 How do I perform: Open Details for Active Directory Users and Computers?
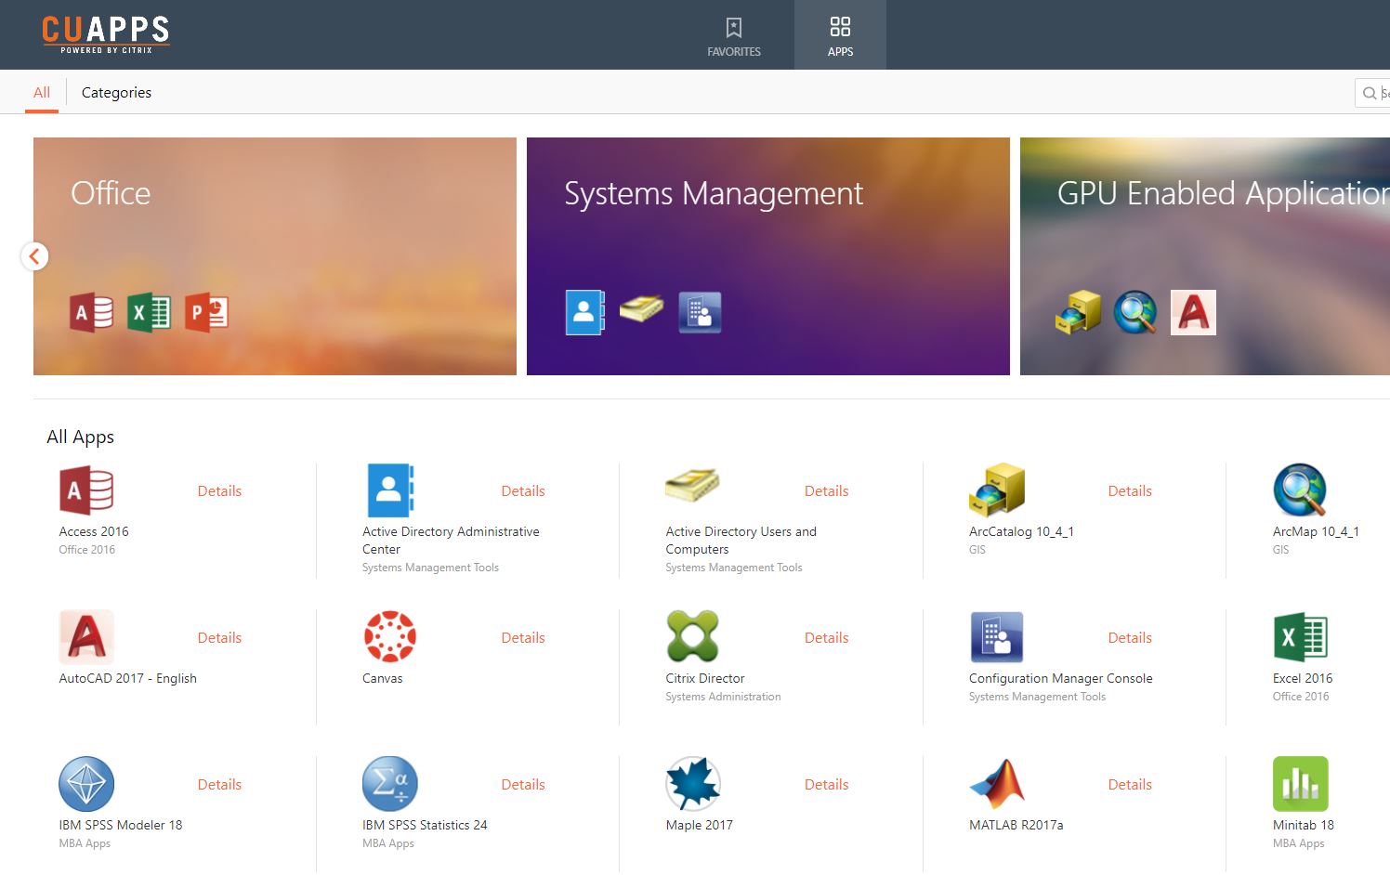(x=826, y=491)
